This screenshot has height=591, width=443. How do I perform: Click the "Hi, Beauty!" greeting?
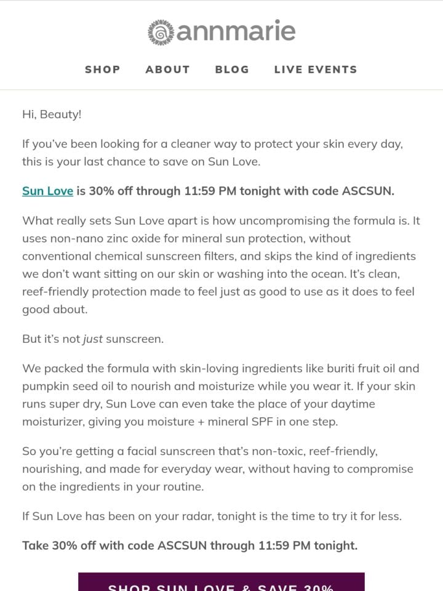pyautogui.click(x=52, y=115)
